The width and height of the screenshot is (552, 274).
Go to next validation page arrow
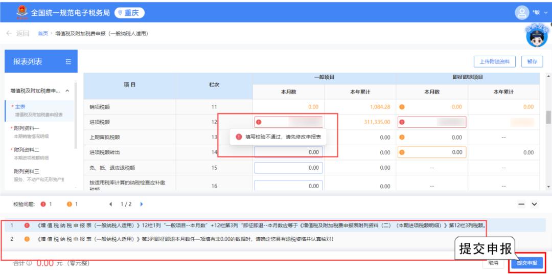coord(141,204)
